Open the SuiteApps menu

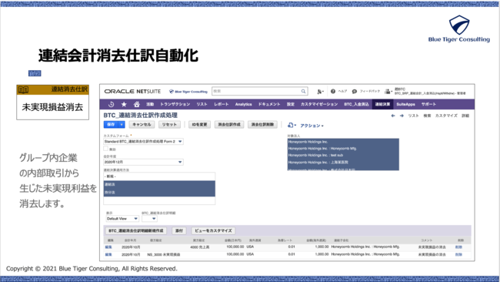pos(405,104)
